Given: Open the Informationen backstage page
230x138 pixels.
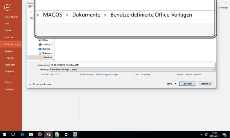Looking at the screenshot, I should coord(11,17).
